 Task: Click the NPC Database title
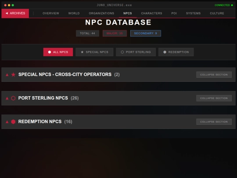coord(118,22)
